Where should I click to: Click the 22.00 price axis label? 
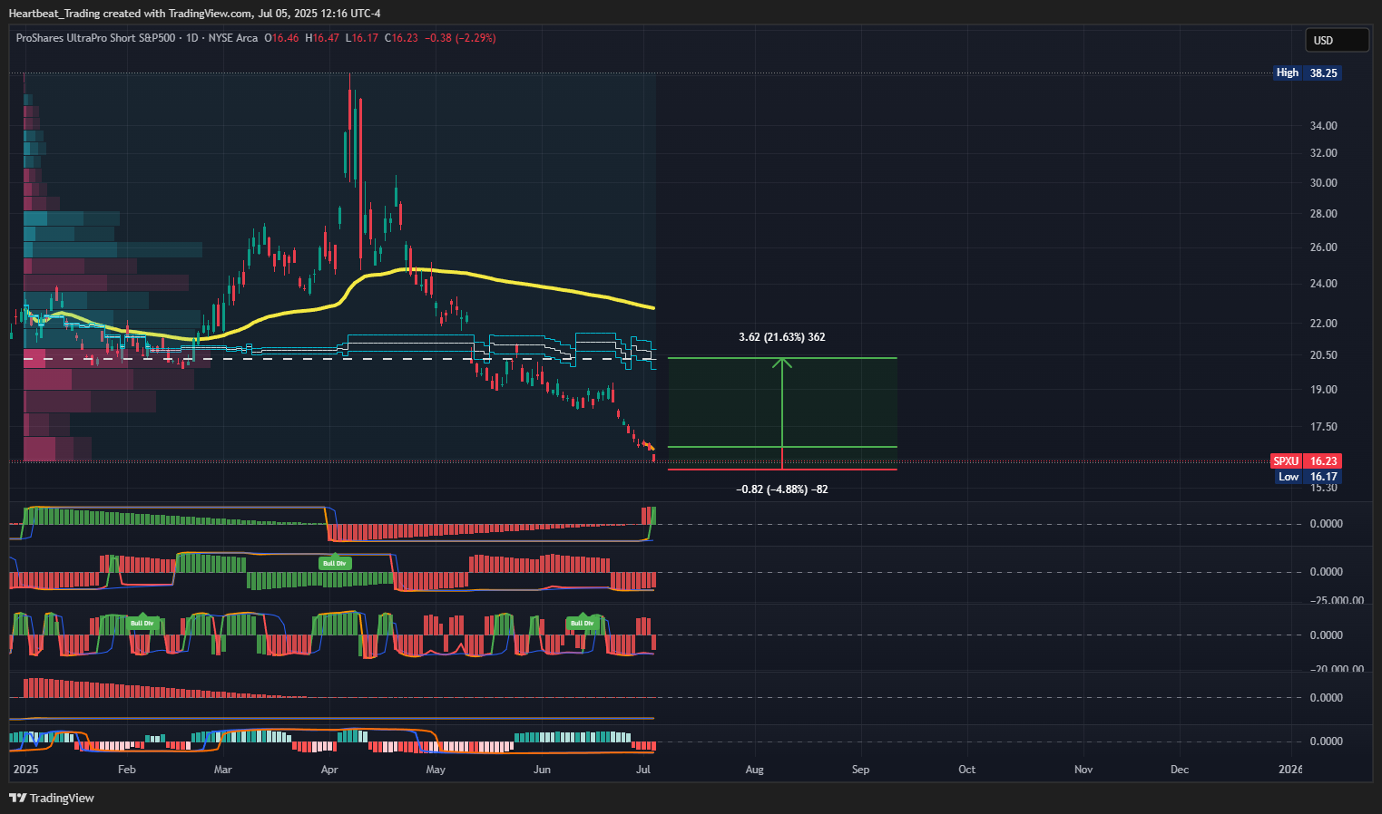coord(1323,324)
